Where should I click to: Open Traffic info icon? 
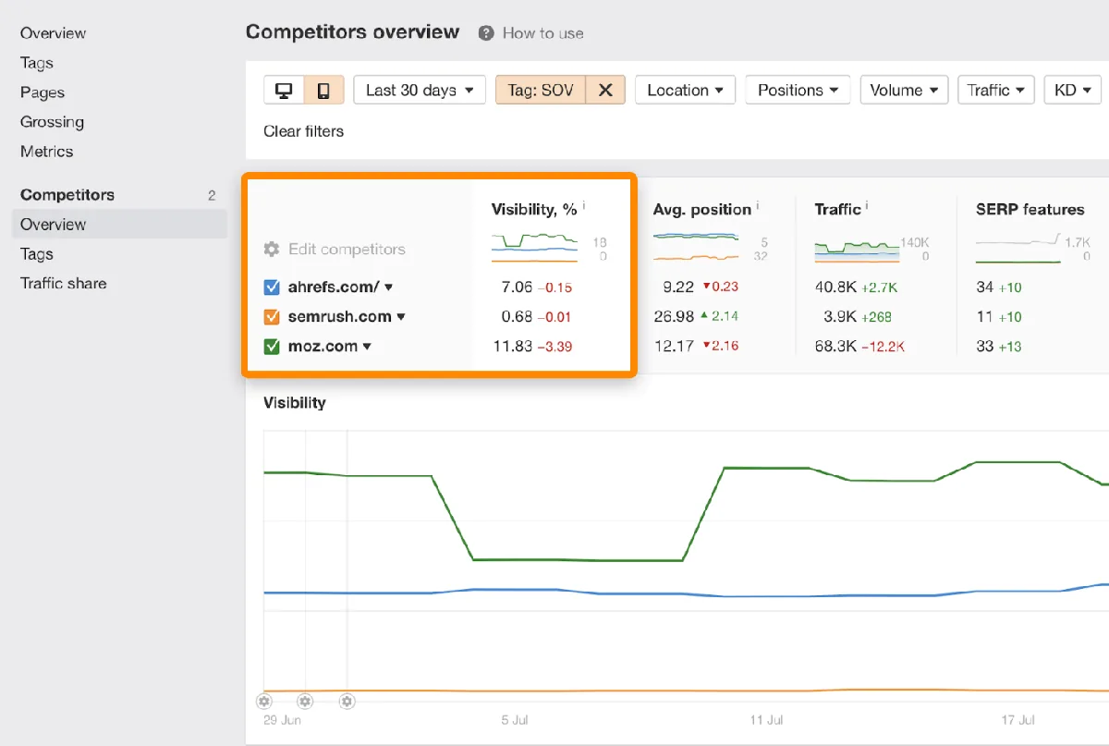(868, 207)
